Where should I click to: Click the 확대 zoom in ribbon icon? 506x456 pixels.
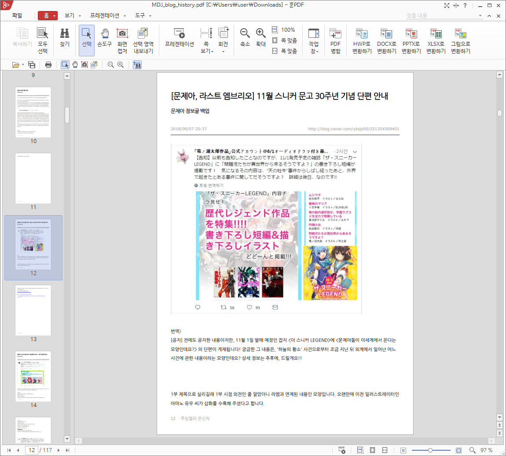pyautogui.click(x=261, y=37)
